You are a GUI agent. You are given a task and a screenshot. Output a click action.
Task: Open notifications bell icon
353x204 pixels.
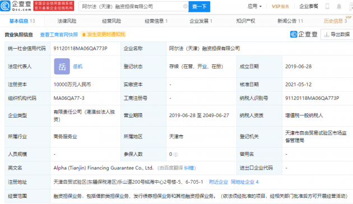click(339, 7)
